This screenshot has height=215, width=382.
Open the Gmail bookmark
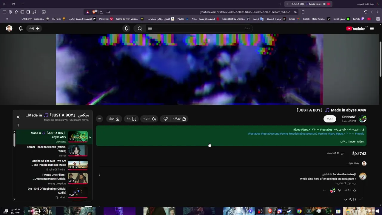tap(294, 19)
